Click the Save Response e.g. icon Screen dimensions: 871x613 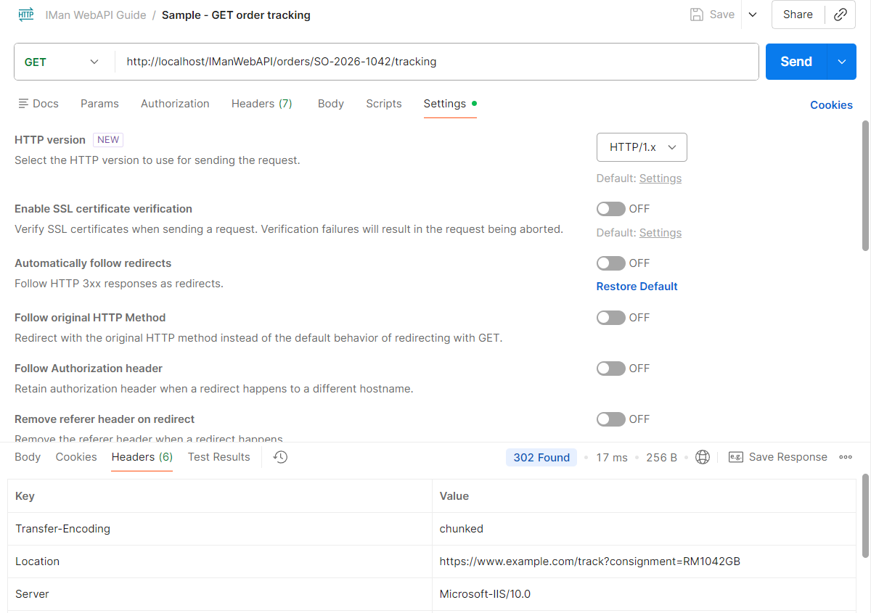[x=735, y=457]
